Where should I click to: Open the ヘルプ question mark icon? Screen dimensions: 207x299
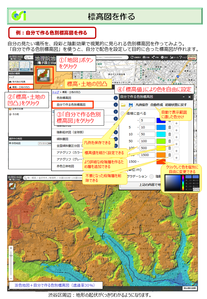click(181, 57)
